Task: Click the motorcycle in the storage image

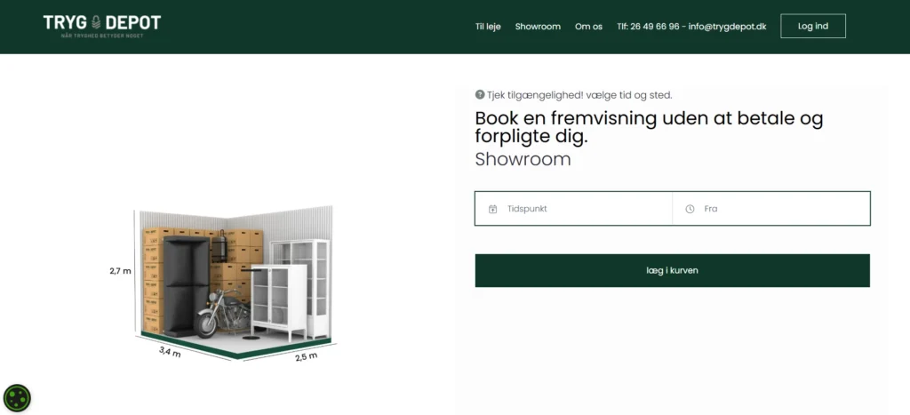Action: (x=223, y=315)
